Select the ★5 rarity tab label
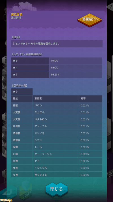 click(x=22, y=92)
